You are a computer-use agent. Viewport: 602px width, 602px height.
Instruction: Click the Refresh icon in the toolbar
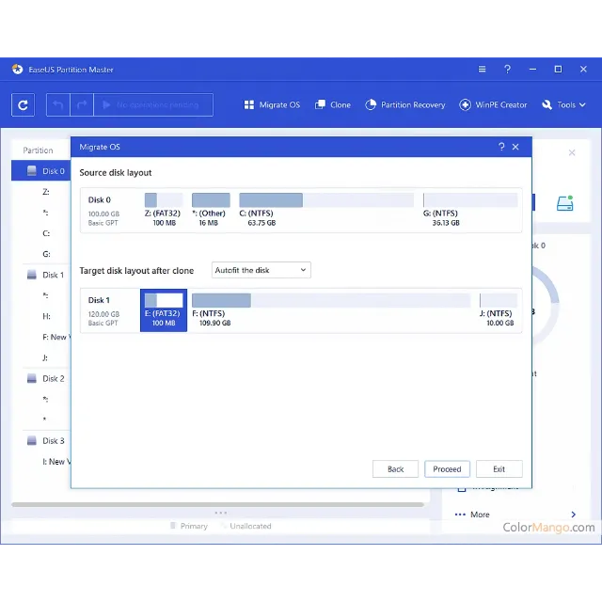(24, 105)
